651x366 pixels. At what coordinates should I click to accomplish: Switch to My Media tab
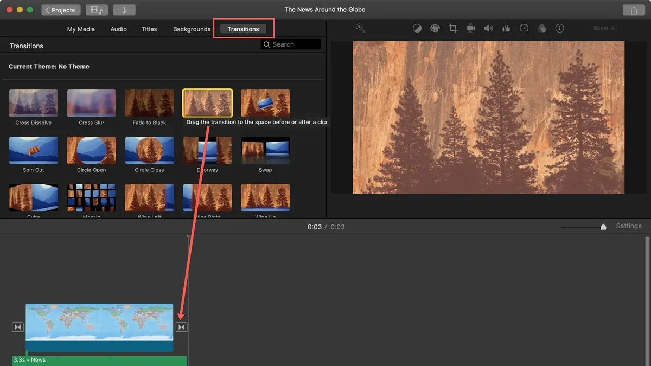click(81, 29)
